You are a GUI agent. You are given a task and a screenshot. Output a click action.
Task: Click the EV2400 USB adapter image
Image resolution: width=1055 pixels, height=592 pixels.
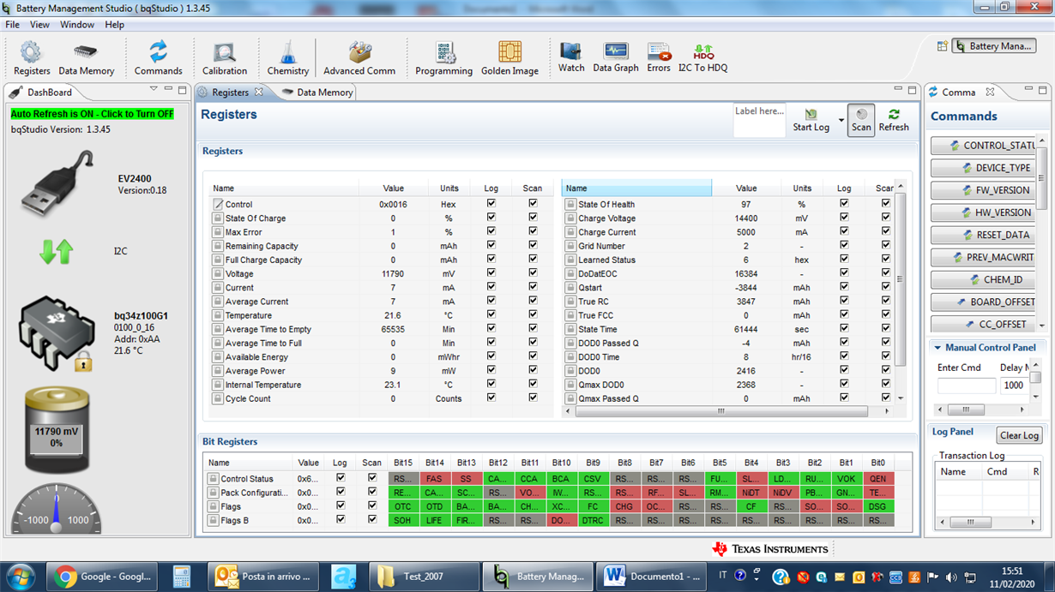pyautogui.click(x=57, y=183)
